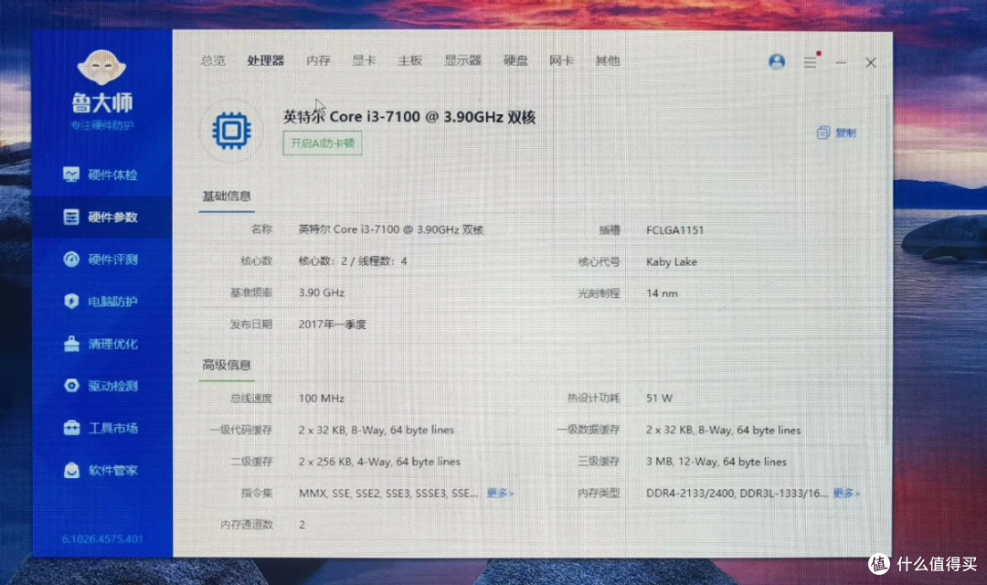
Task: Select 硬件参数 sidebar item
Action: pyautogui.click(x=101, y=218)
